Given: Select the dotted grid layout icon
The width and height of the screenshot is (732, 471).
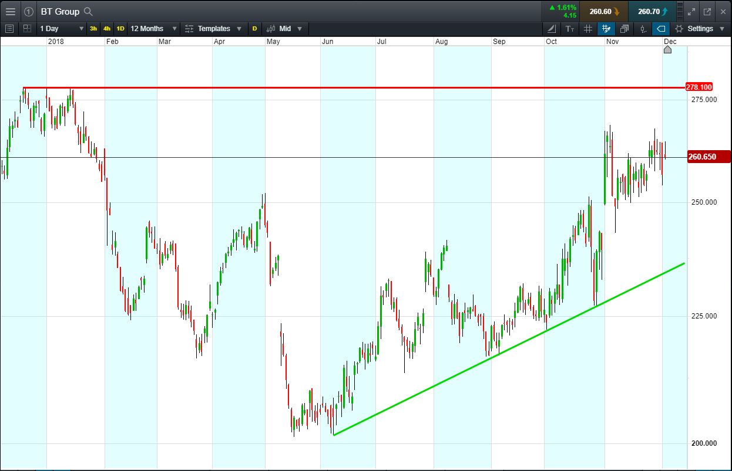Looking at the screenshot, I should (x=27, y=28).
